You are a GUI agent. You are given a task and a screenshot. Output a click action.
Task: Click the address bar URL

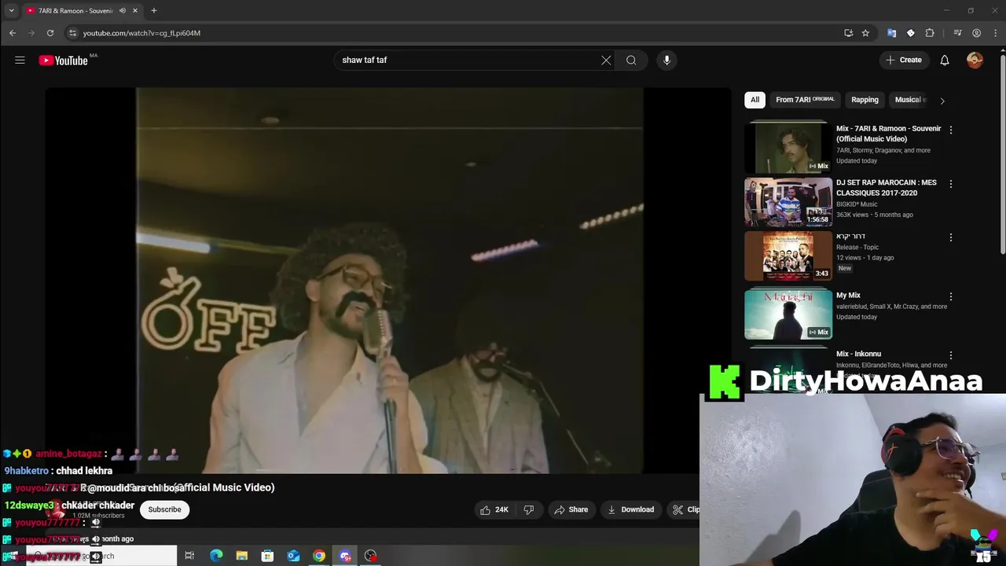[x=141, y=33]
